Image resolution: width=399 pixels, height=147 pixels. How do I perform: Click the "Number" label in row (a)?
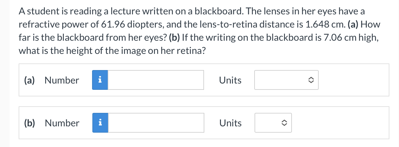[62, 80]
